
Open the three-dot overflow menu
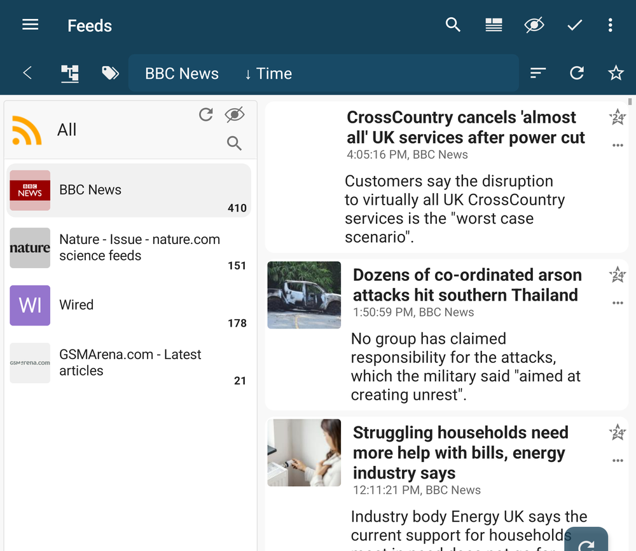pyautogui.click(x=610, y=25)
